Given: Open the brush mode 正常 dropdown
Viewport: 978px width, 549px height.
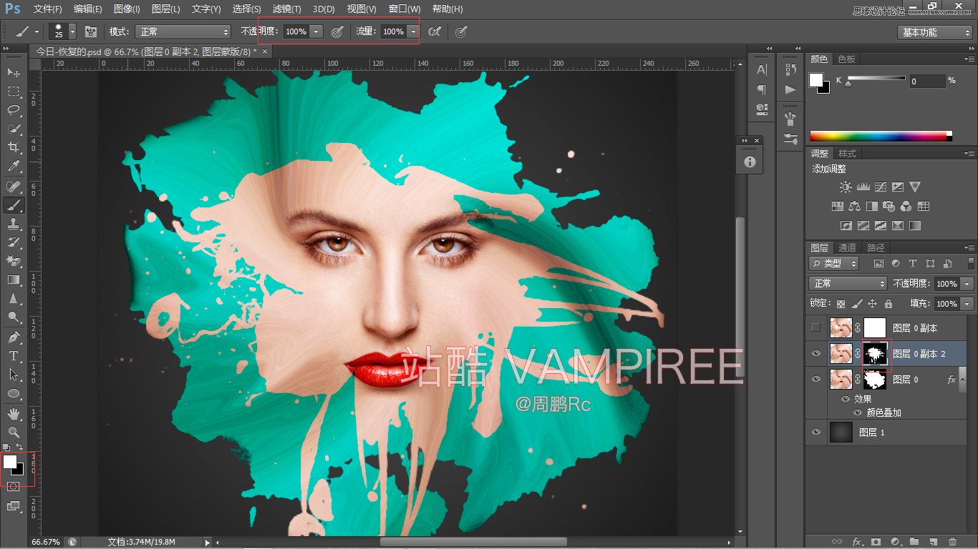Looking at the screenshot, I should point(182,31).
